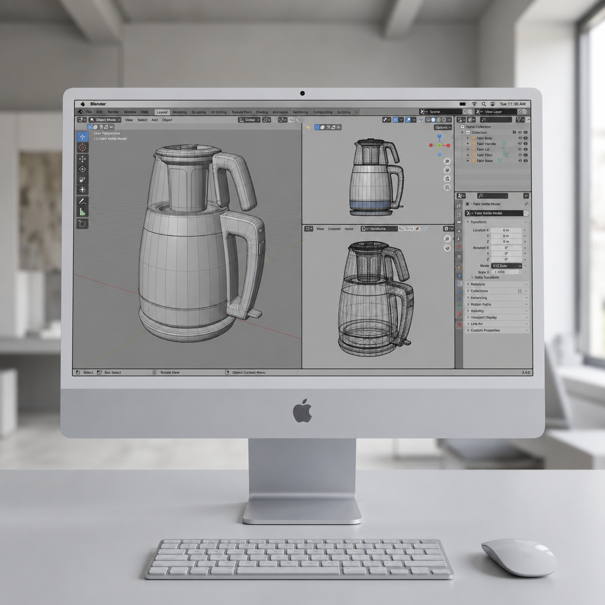This screenshot has width=605, height=605.
Task: Open Spotlight search magnifier in the menu bar
Action: [484, 104]
